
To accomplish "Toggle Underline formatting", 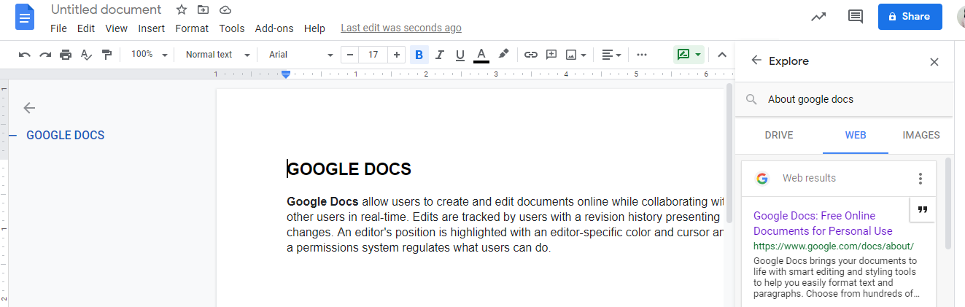I will click(460, 55).
